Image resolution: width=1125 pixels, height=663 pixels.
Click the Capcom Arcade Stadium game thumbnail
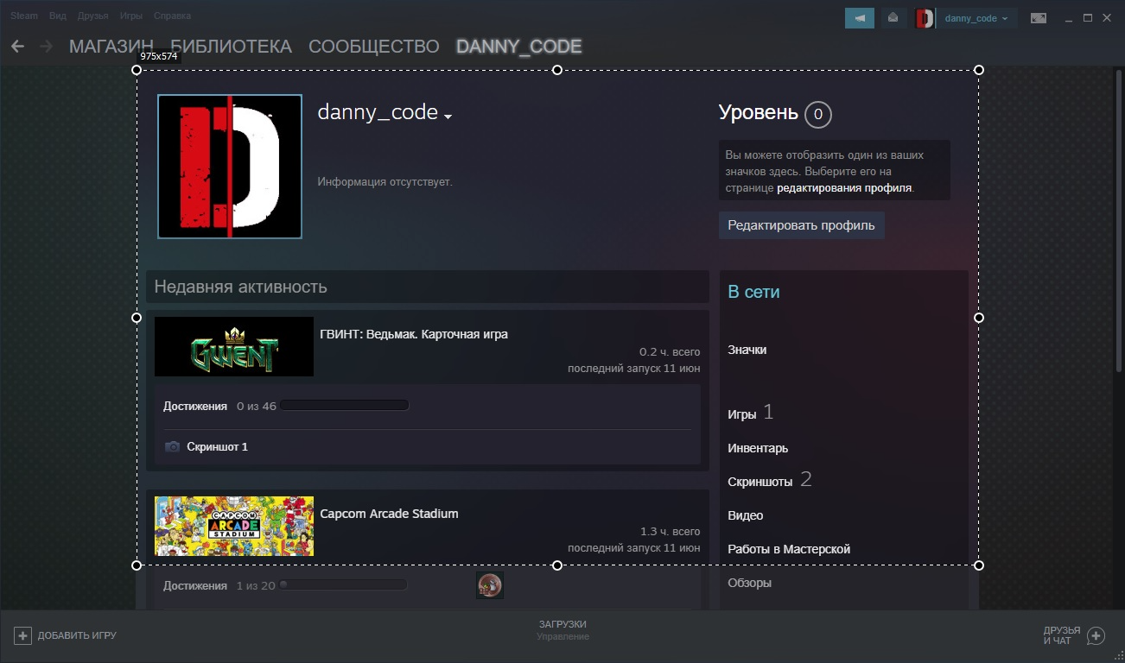(234, 526)
